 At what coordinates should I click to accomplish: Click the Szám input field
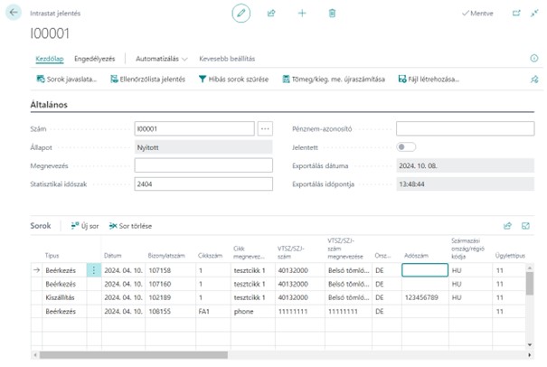point(194,128)
